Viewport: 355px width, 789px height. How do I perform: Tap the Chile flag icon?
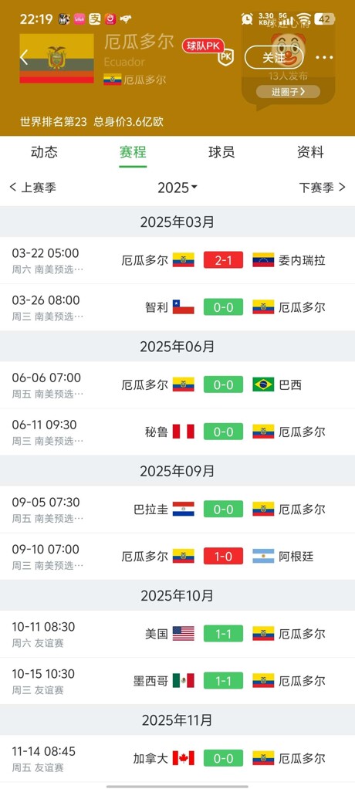[x=184, y=307]
